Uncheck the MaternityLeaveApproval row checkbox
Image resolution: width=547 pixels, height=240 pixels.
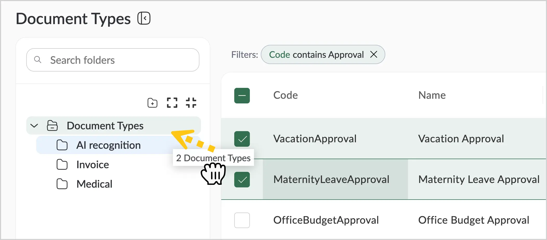242,180
